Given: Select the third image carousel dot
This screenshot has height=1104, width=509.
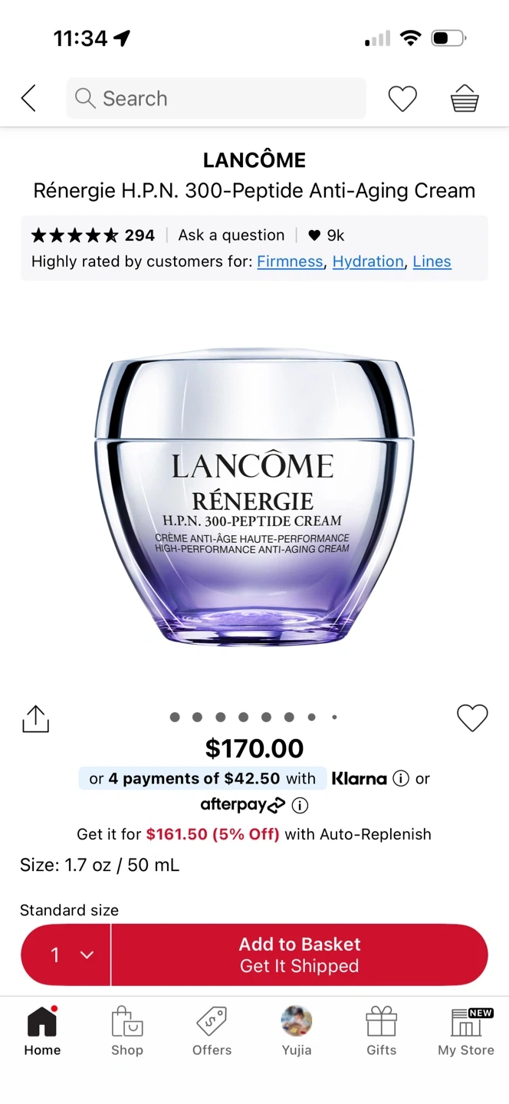Looking at the screenshot, I should coord(221,718).
